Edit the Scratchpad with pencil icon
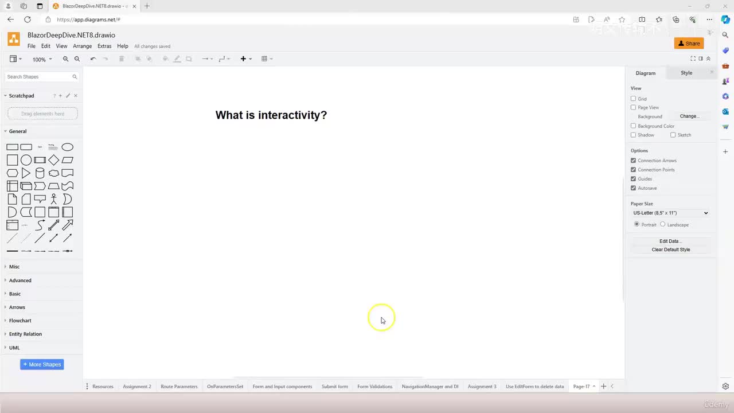734x413 pixels. 68,96
